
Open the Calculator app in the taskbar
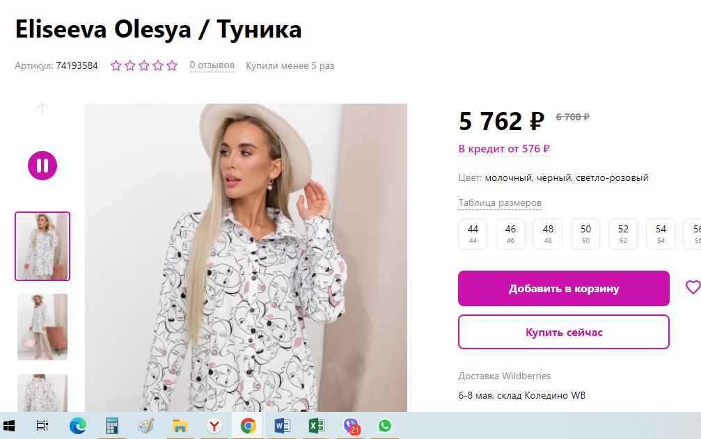111,426
